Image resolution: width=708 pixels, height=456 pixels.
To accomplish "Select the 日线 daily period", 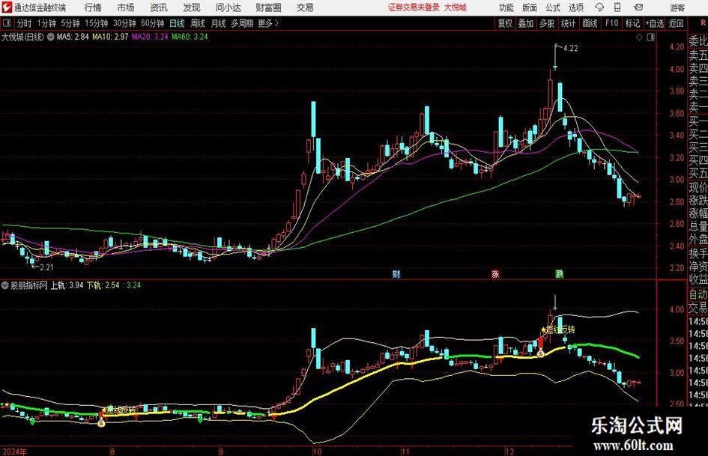I will pos(177,23).
